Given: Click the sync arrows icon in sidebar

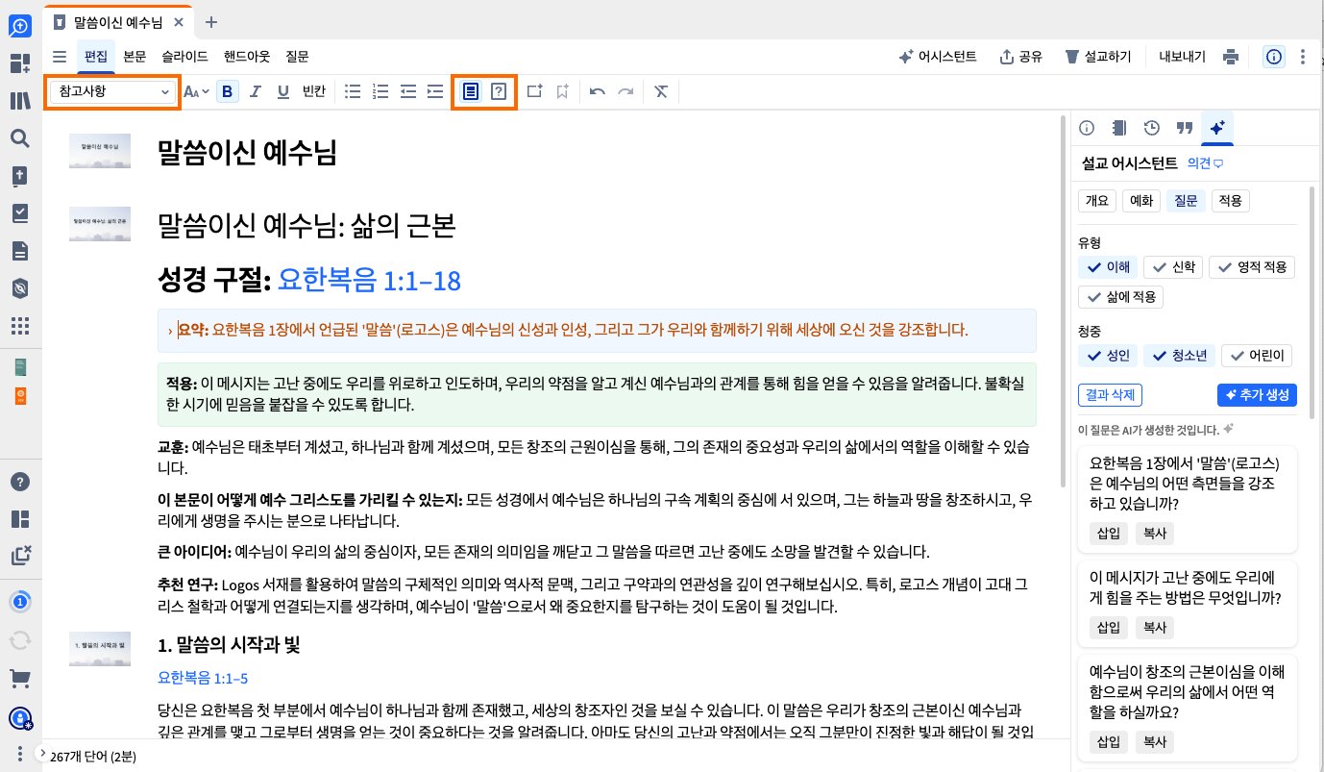Looking at the screenshot, I should pyautogui.click(x=20, y=640).
